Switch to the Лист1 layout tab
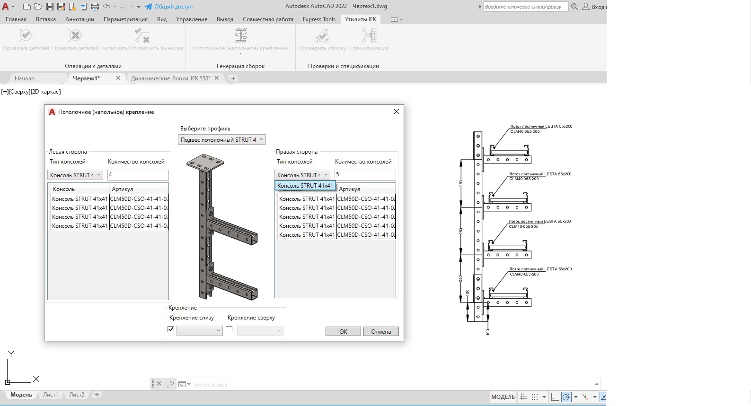Screen dimensions: 751x406 coord(51,395)
